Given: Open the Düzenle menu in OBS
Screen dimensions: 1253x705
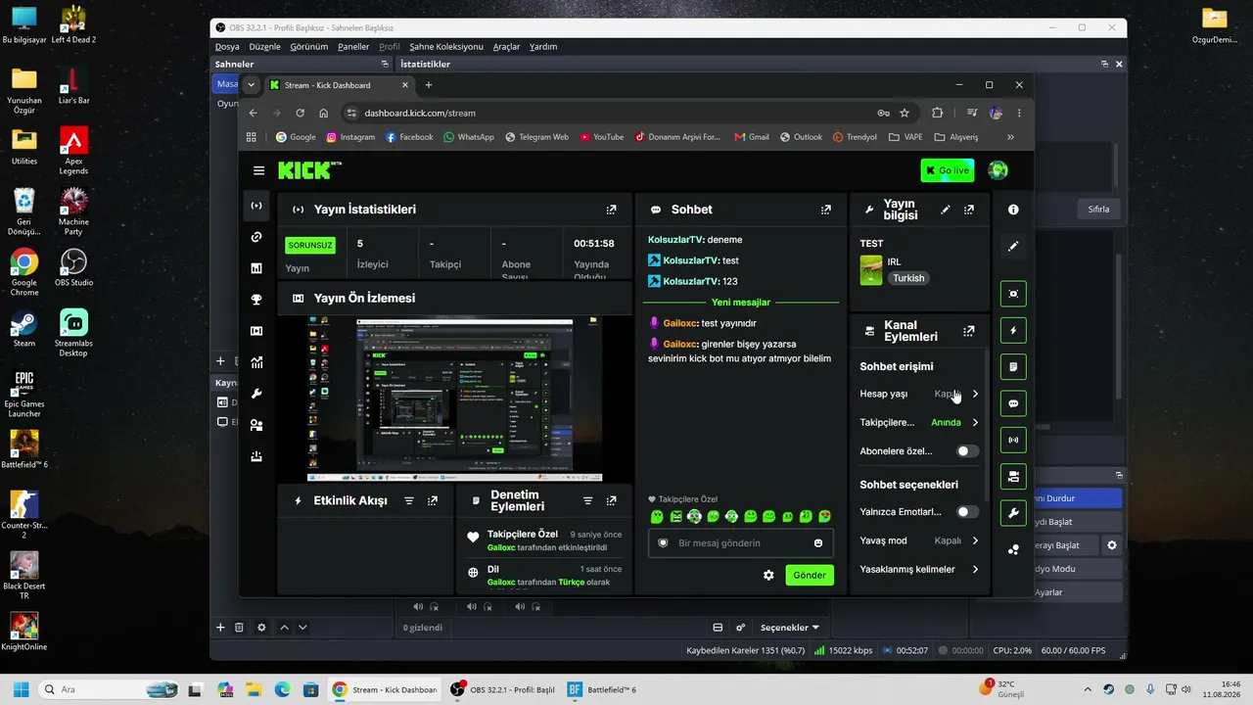Looking at the screenshot, I should tap(264, 46).
